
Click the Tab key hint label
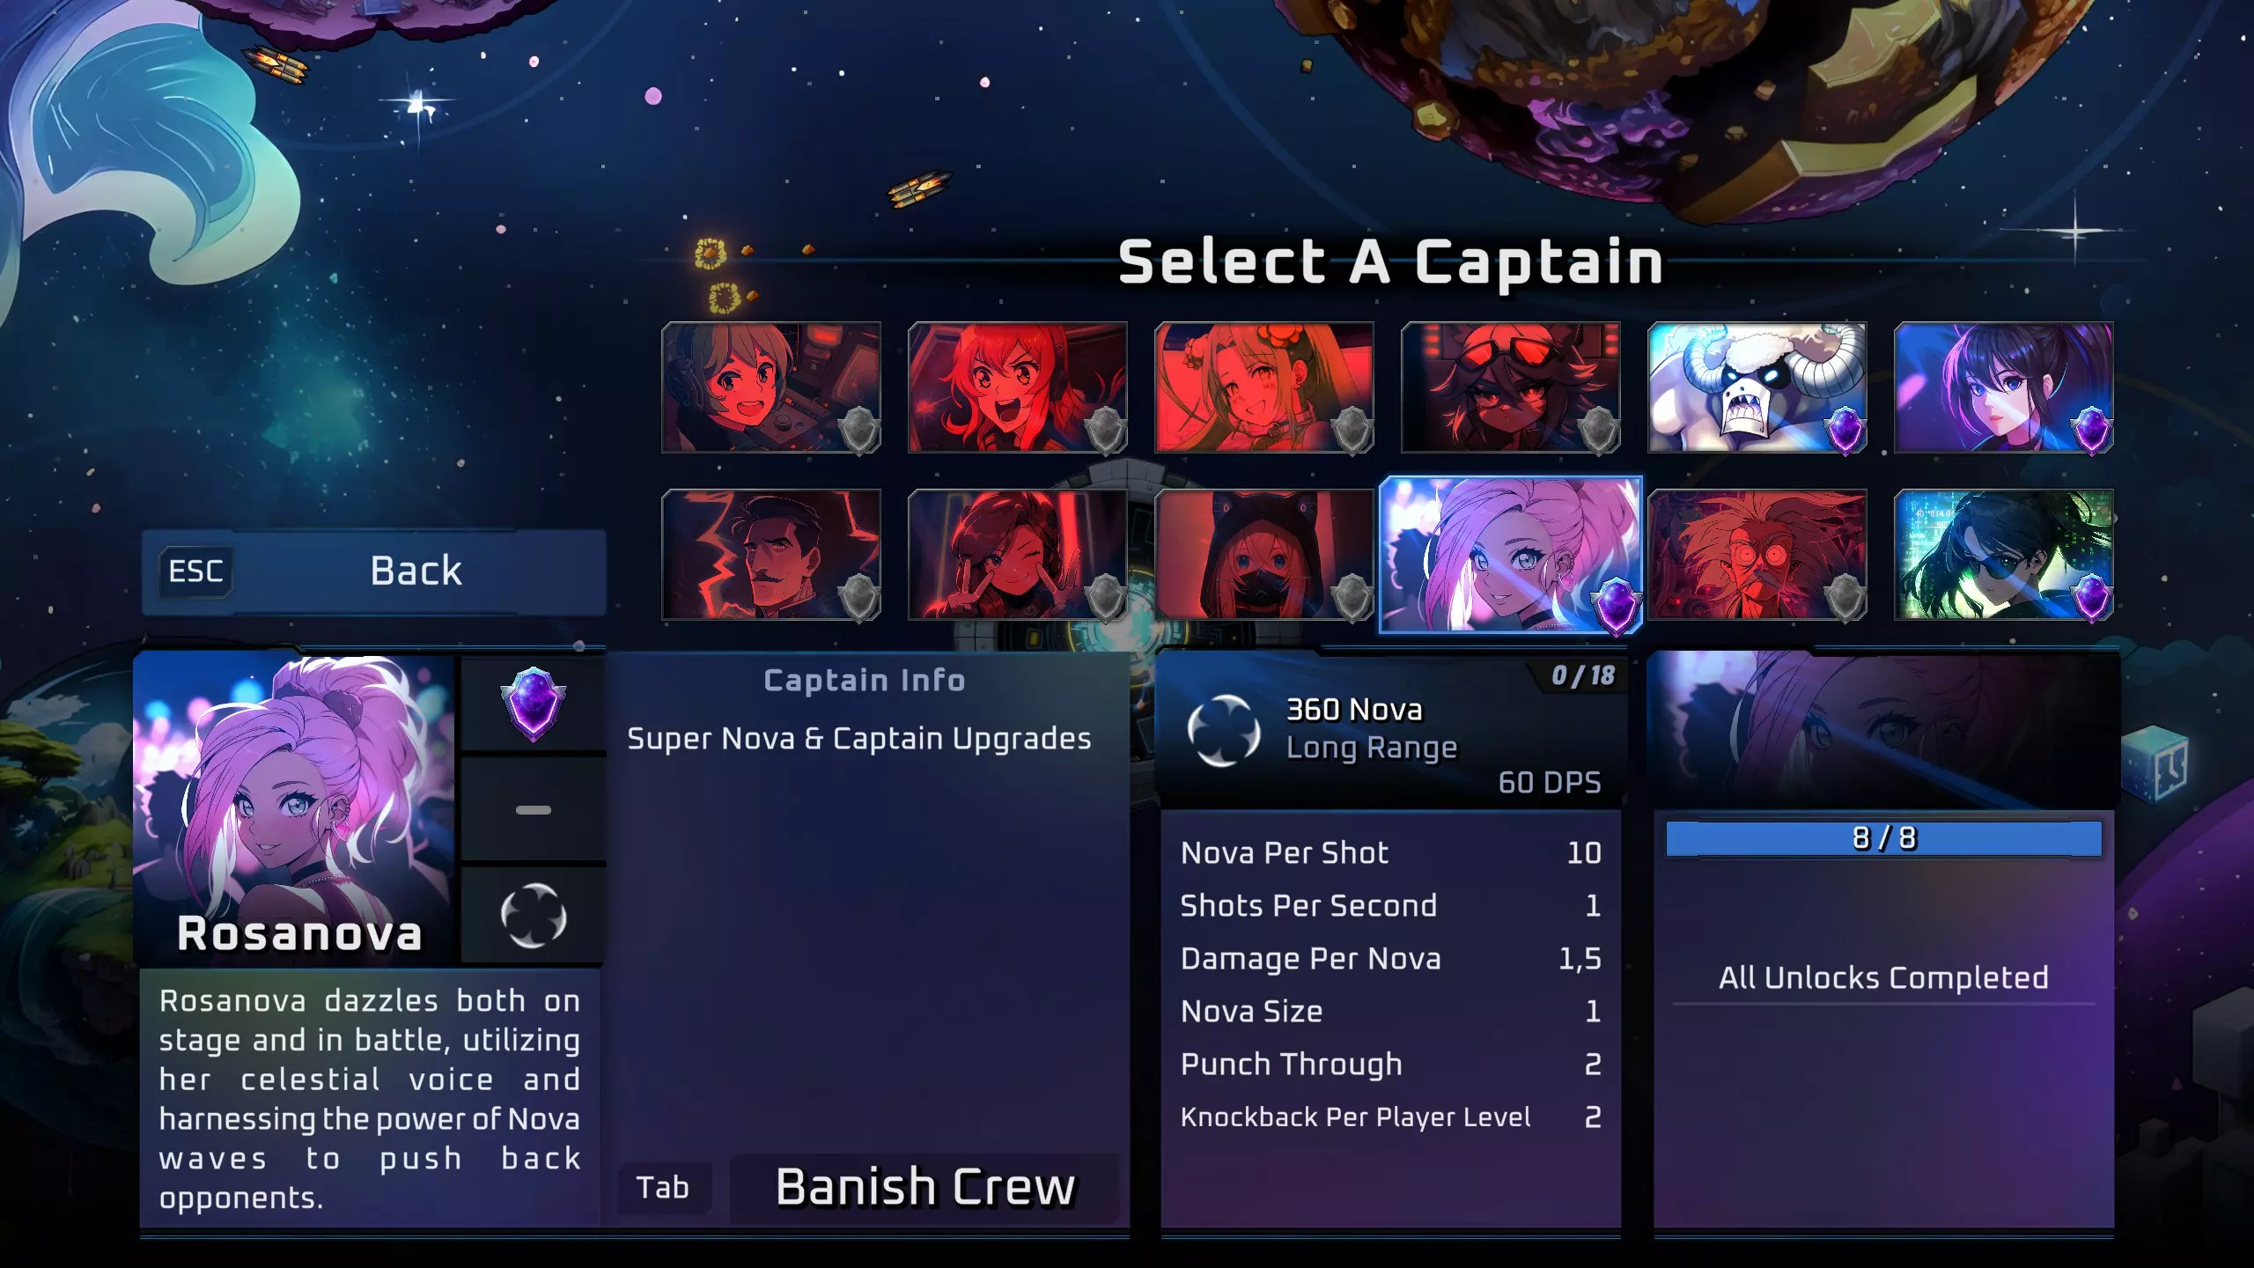(663, 1188)
